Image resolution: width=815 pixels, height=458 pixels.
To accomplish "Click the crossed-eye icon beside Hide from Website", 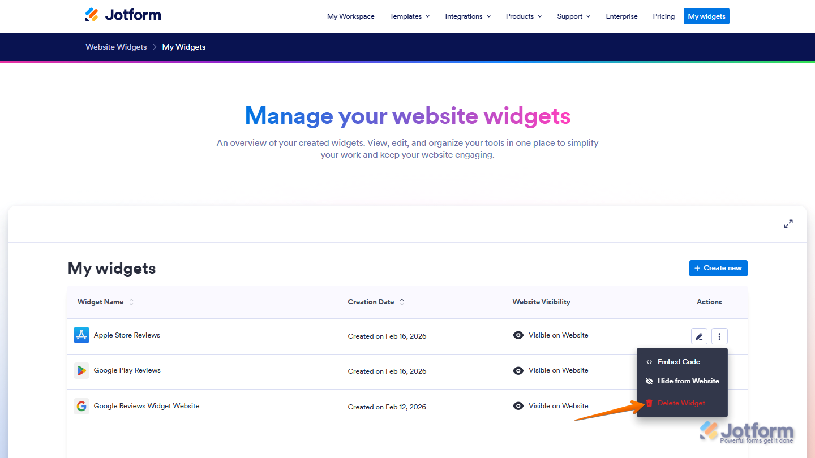I will coord(649,381).
